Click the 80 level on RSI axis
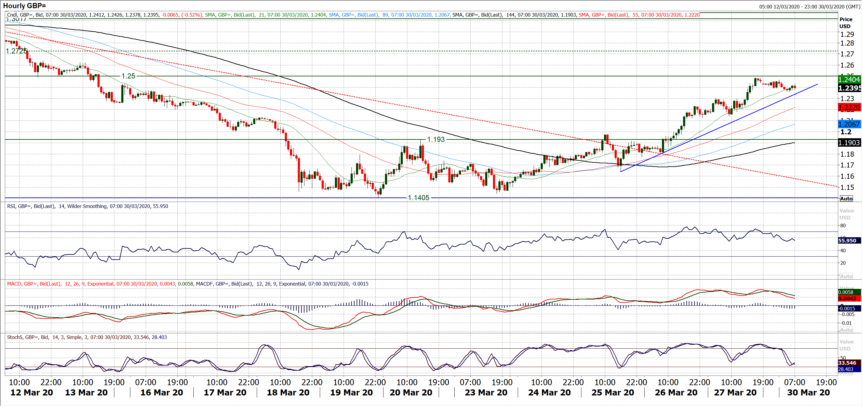 pyautogui.click(x=843, y=225)
